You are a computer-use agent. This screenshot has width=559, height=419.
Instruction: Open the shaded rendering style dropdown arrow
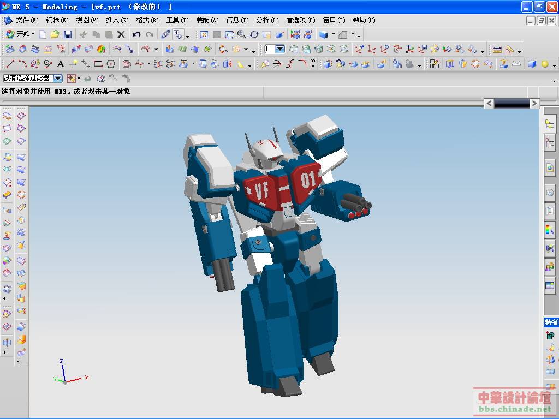334,34
